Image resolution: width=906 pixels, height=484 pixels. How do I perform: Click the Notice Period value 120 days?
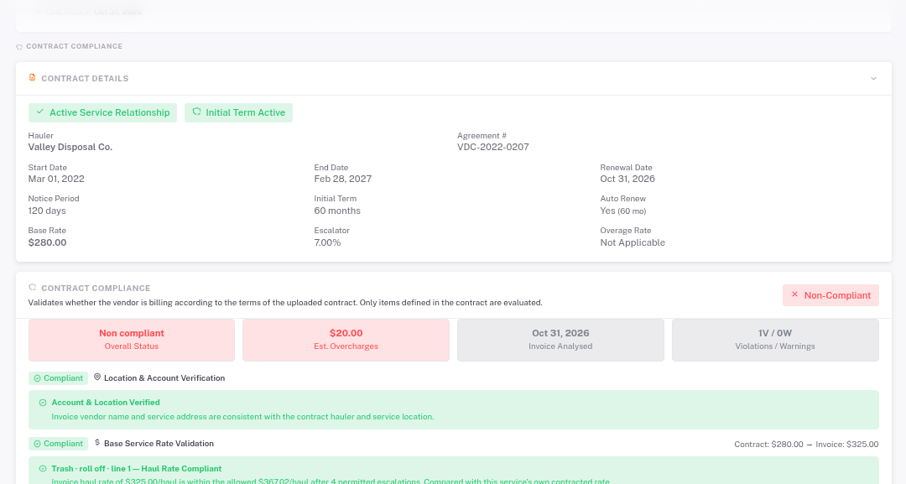pos(47,211)
